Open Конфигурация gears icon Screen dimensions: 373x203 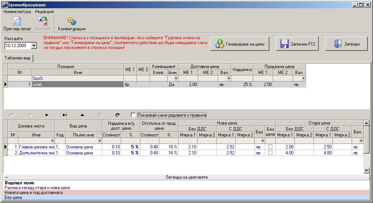click(x=71, y=24)
